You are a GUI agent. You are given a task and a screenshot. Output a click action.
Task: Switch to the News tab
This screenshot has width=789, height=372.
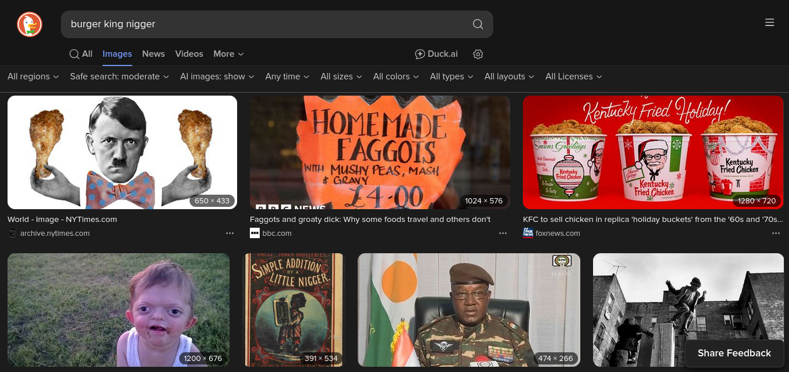tap(154, 54)
